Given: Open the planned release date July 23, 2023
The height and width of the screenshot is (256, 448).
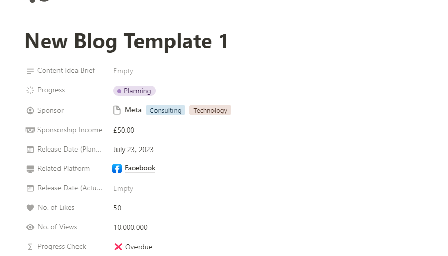Looking at the screenshot, I should pos(133,150).
